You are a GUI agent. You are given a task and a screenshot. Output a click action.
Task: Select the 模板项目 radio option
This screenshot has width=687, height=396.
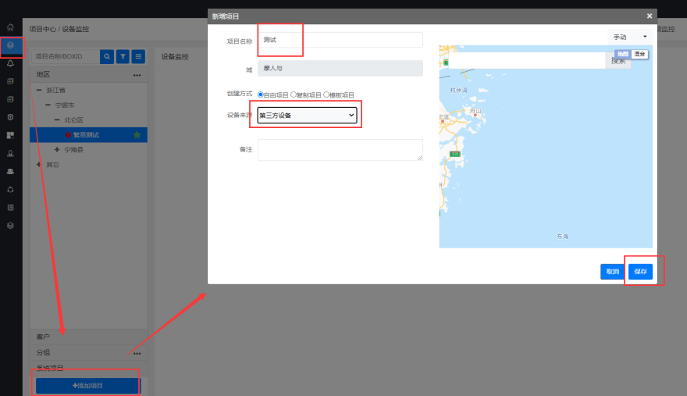(x=326, y=95)
